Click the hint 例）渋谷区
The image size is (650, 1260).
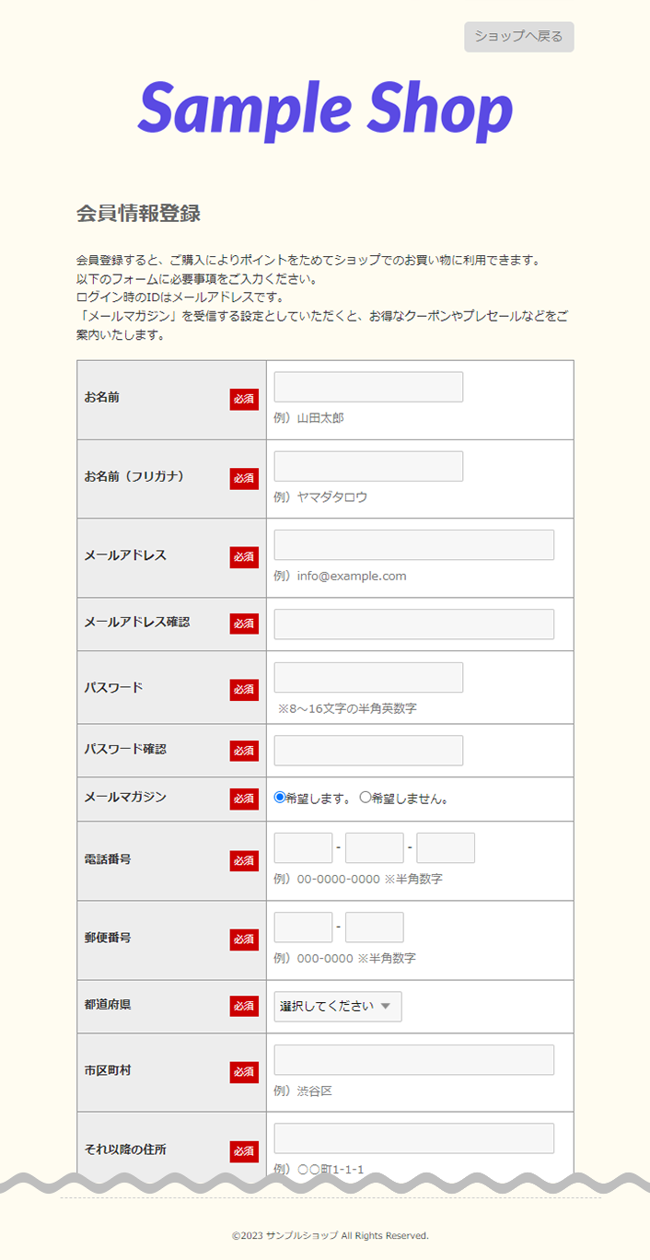point(303,1091)
